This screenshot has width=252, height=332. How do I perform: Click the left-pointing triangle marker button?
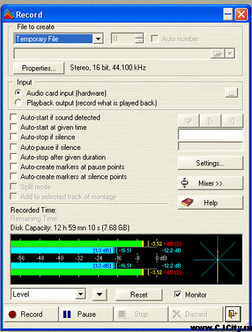pos(232,121)
